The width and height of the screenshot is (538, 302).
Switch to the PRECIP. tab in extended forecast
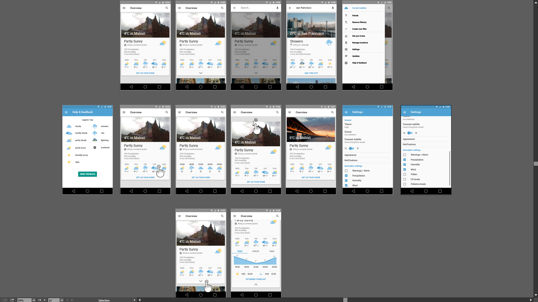[x=256, y=251]
